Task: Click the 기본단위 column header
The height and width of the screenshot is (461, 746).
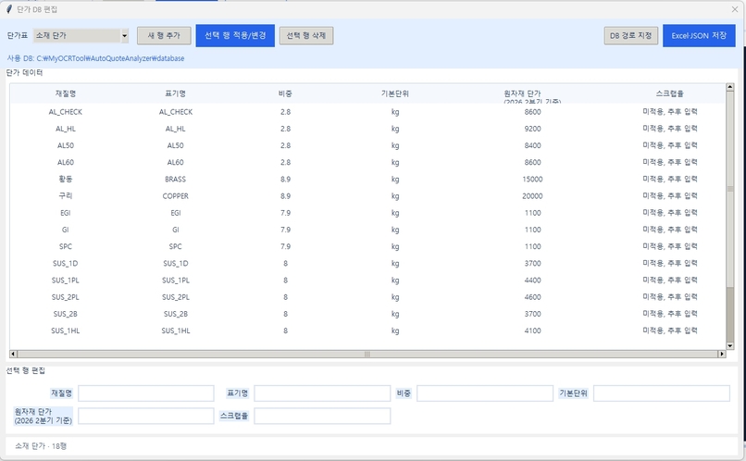Action: [x=395, y=93]
